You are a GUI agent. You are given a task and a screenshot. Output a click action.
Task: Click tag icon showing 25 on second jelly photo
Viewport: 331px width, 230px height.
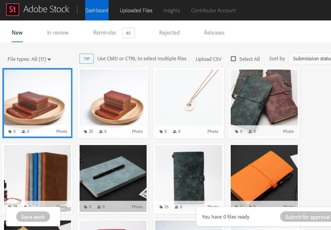(86, 131)
